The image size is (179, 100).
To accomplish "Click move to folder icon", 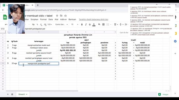I will point(61,16).
